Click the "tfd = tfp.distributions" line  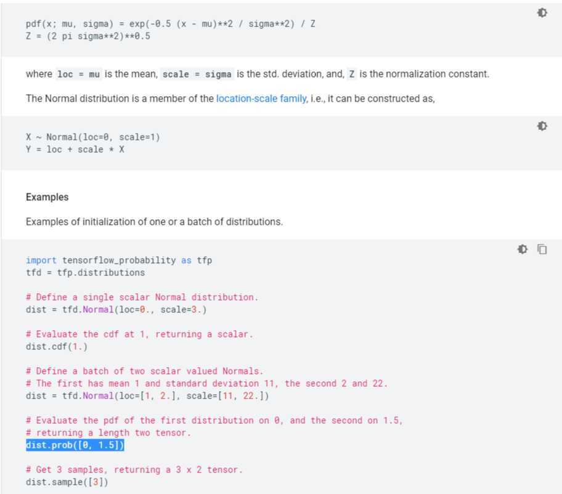(x=86, y=273)
